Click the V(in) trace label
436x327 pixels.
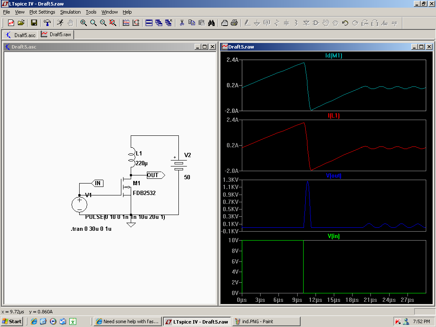coord(334,236)
